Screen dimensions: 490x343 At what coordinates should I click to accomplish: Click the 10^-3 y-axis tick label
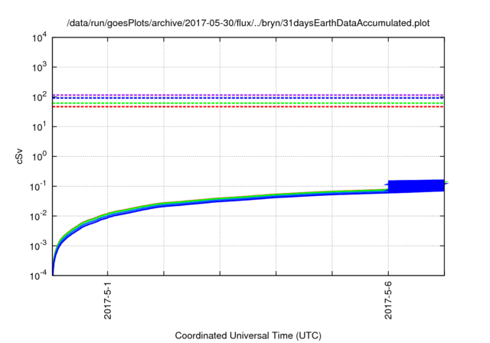pyautogui.click(x=38, y=247)
